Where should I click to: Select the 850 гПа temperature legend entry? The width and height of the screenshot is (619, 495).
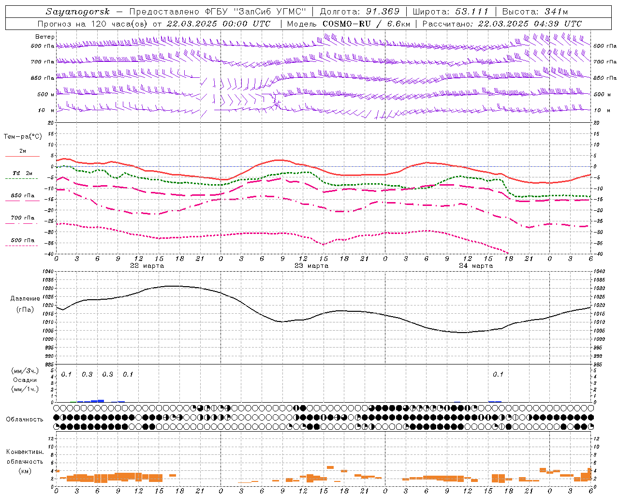click(23, 196)
